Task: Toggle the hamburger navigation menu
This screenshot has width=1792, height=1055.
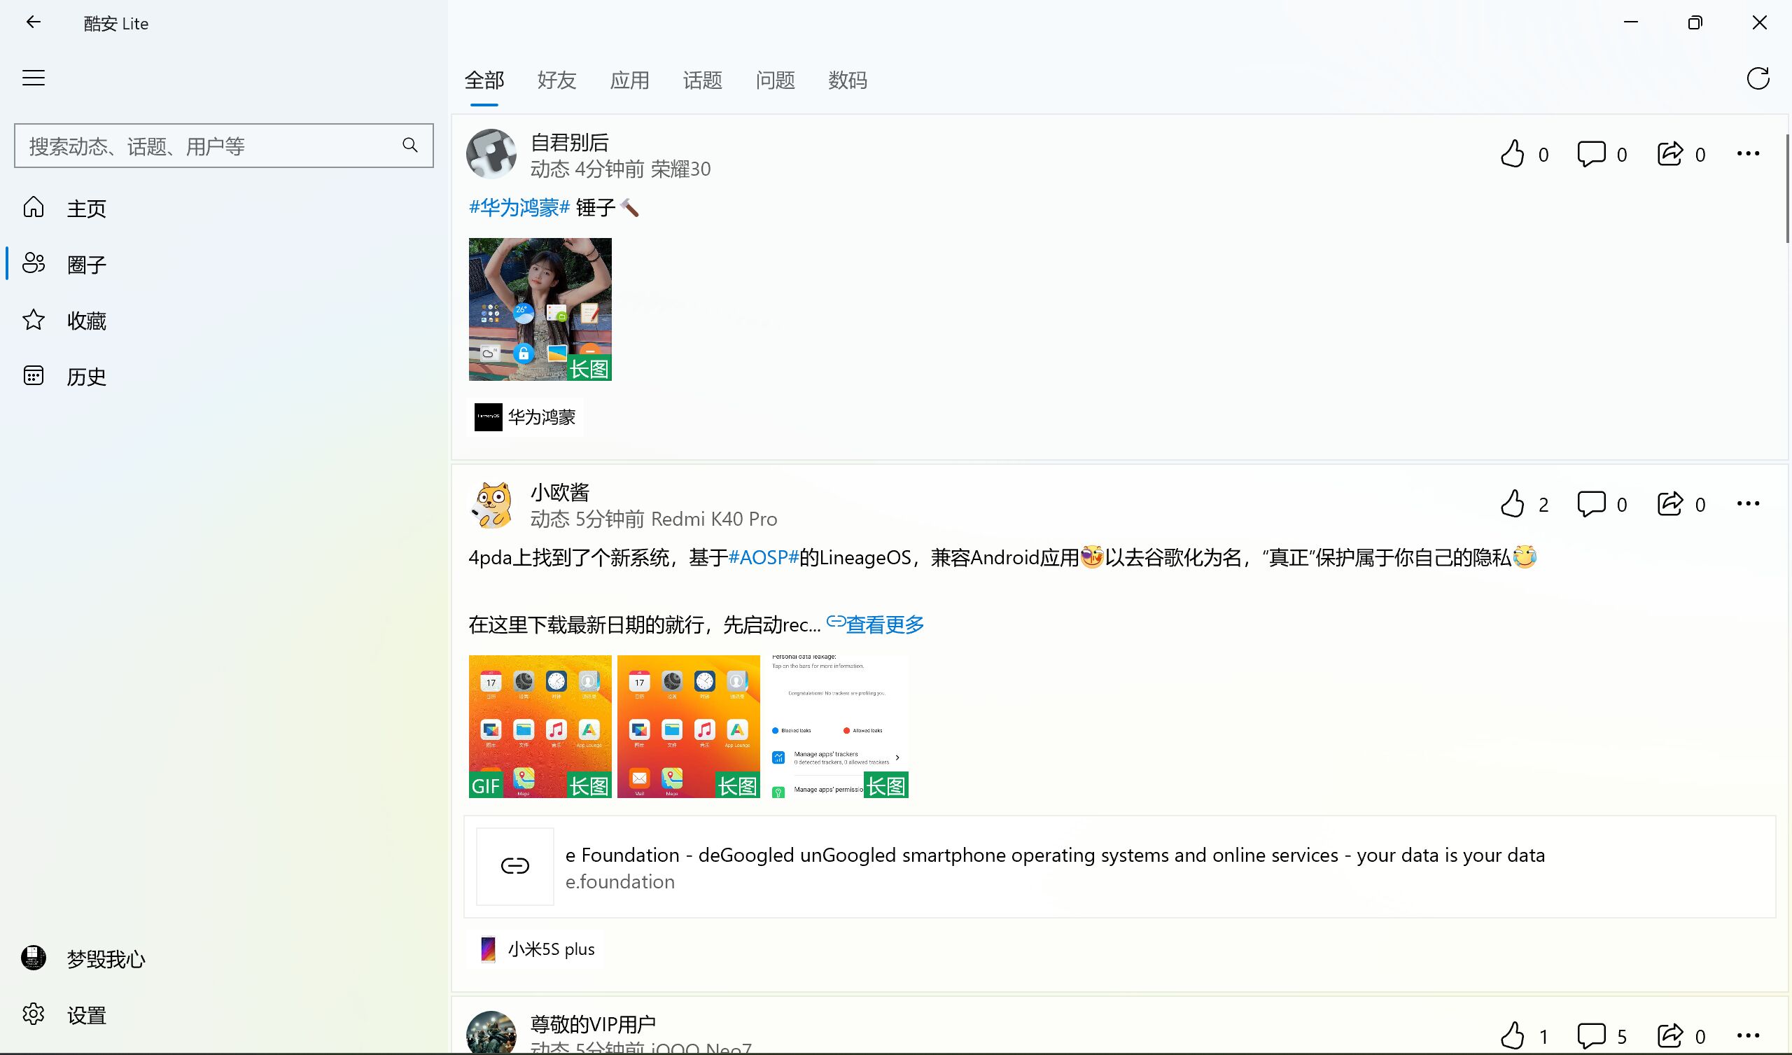Action: point(34,78)
